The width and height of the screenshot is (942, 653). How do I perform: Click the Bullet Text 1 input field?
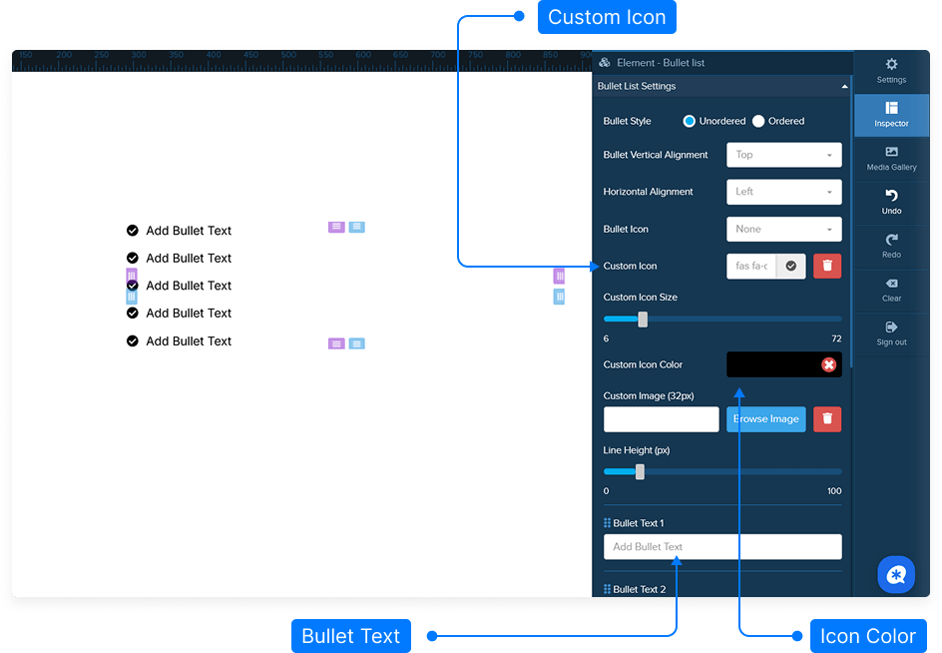coord(721,547)
